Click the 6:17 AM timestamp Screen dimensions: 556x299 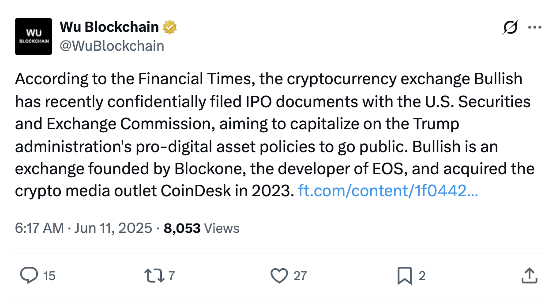pos(40,228)
